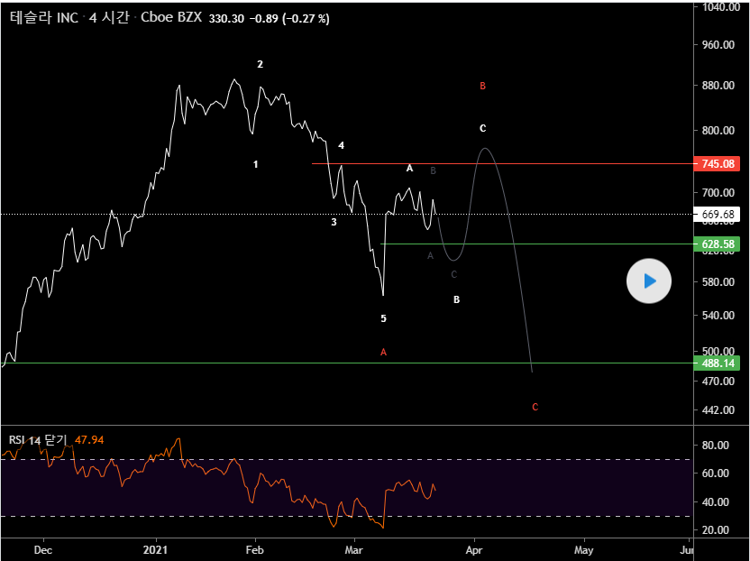Click the Cboe BZX exchange label

tap(171, 18)
